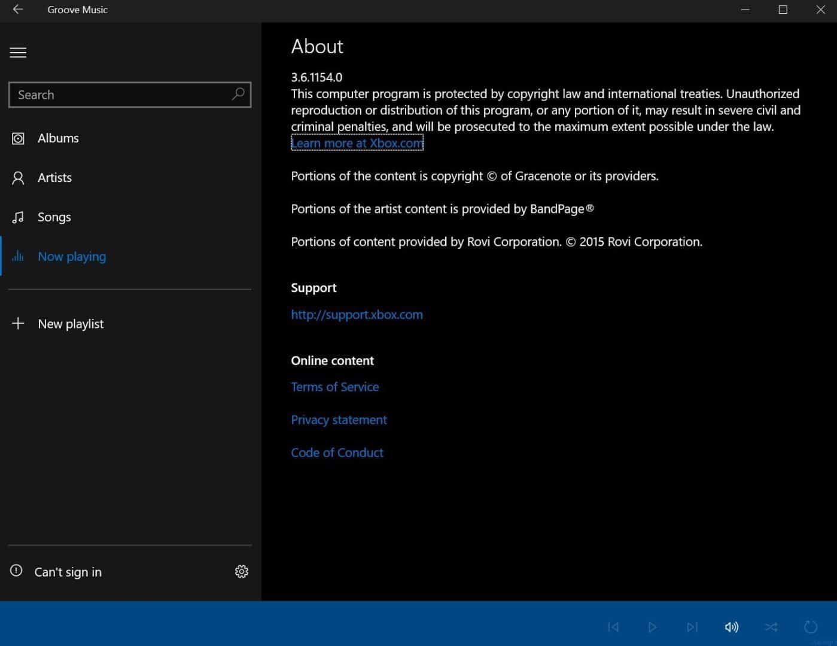Image resolution: width=837 pixels, height=646 pixels.
Task: Open the Albums section
Action: tap(58, 138)
